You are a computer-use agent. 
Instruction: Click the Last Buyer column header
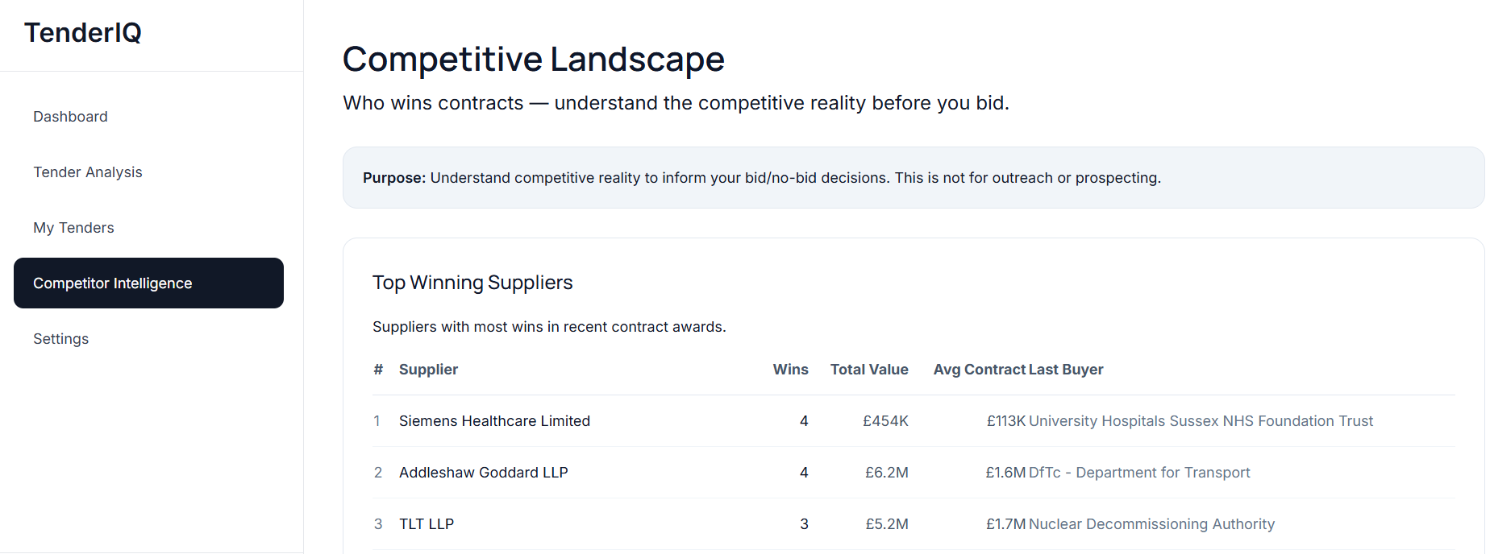click(1066, 370)
